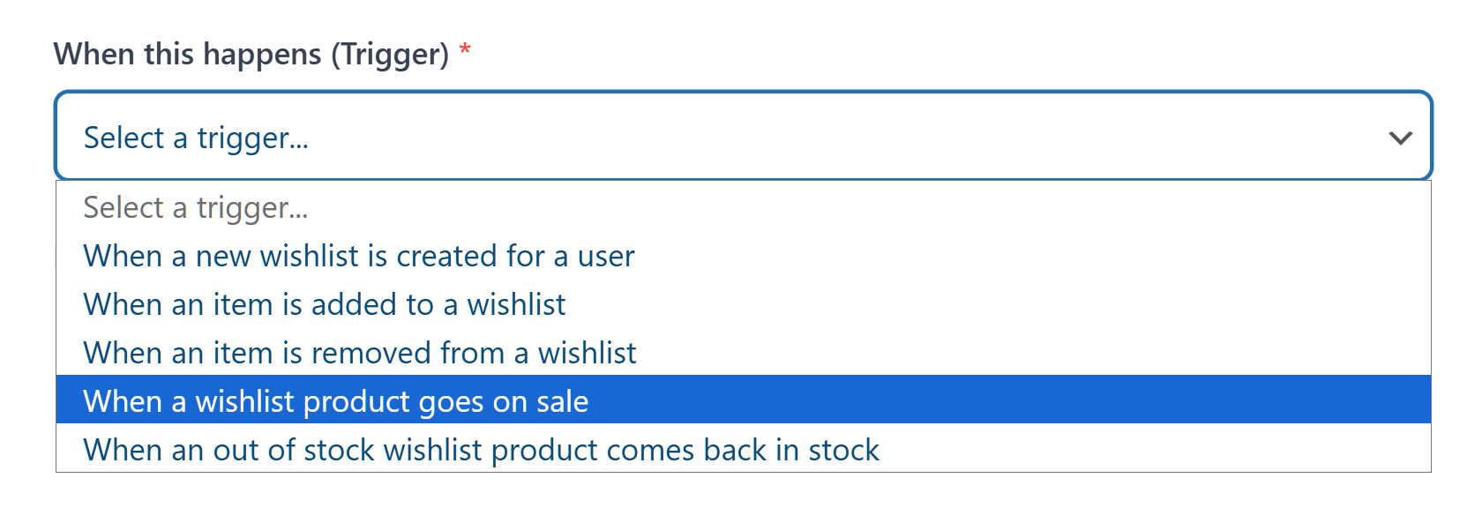Viewport: 1482px width, 523px height.
Task: Click the red required asterisk
Action: [465, 51]
